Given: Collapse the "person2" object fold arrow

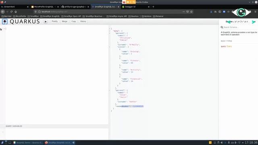Looking at the screenshot, I should (x=109, y=90).
